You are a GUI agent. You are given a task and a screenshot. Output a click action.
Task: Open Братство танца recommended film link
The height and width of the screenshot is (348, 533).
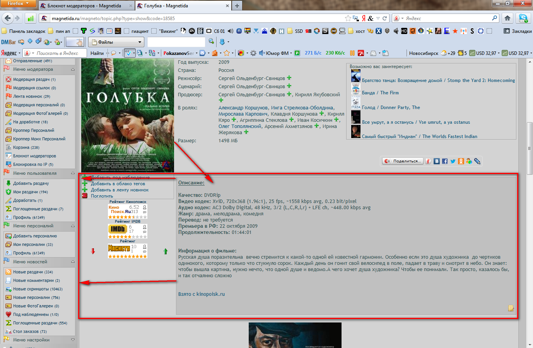(438, 80)
